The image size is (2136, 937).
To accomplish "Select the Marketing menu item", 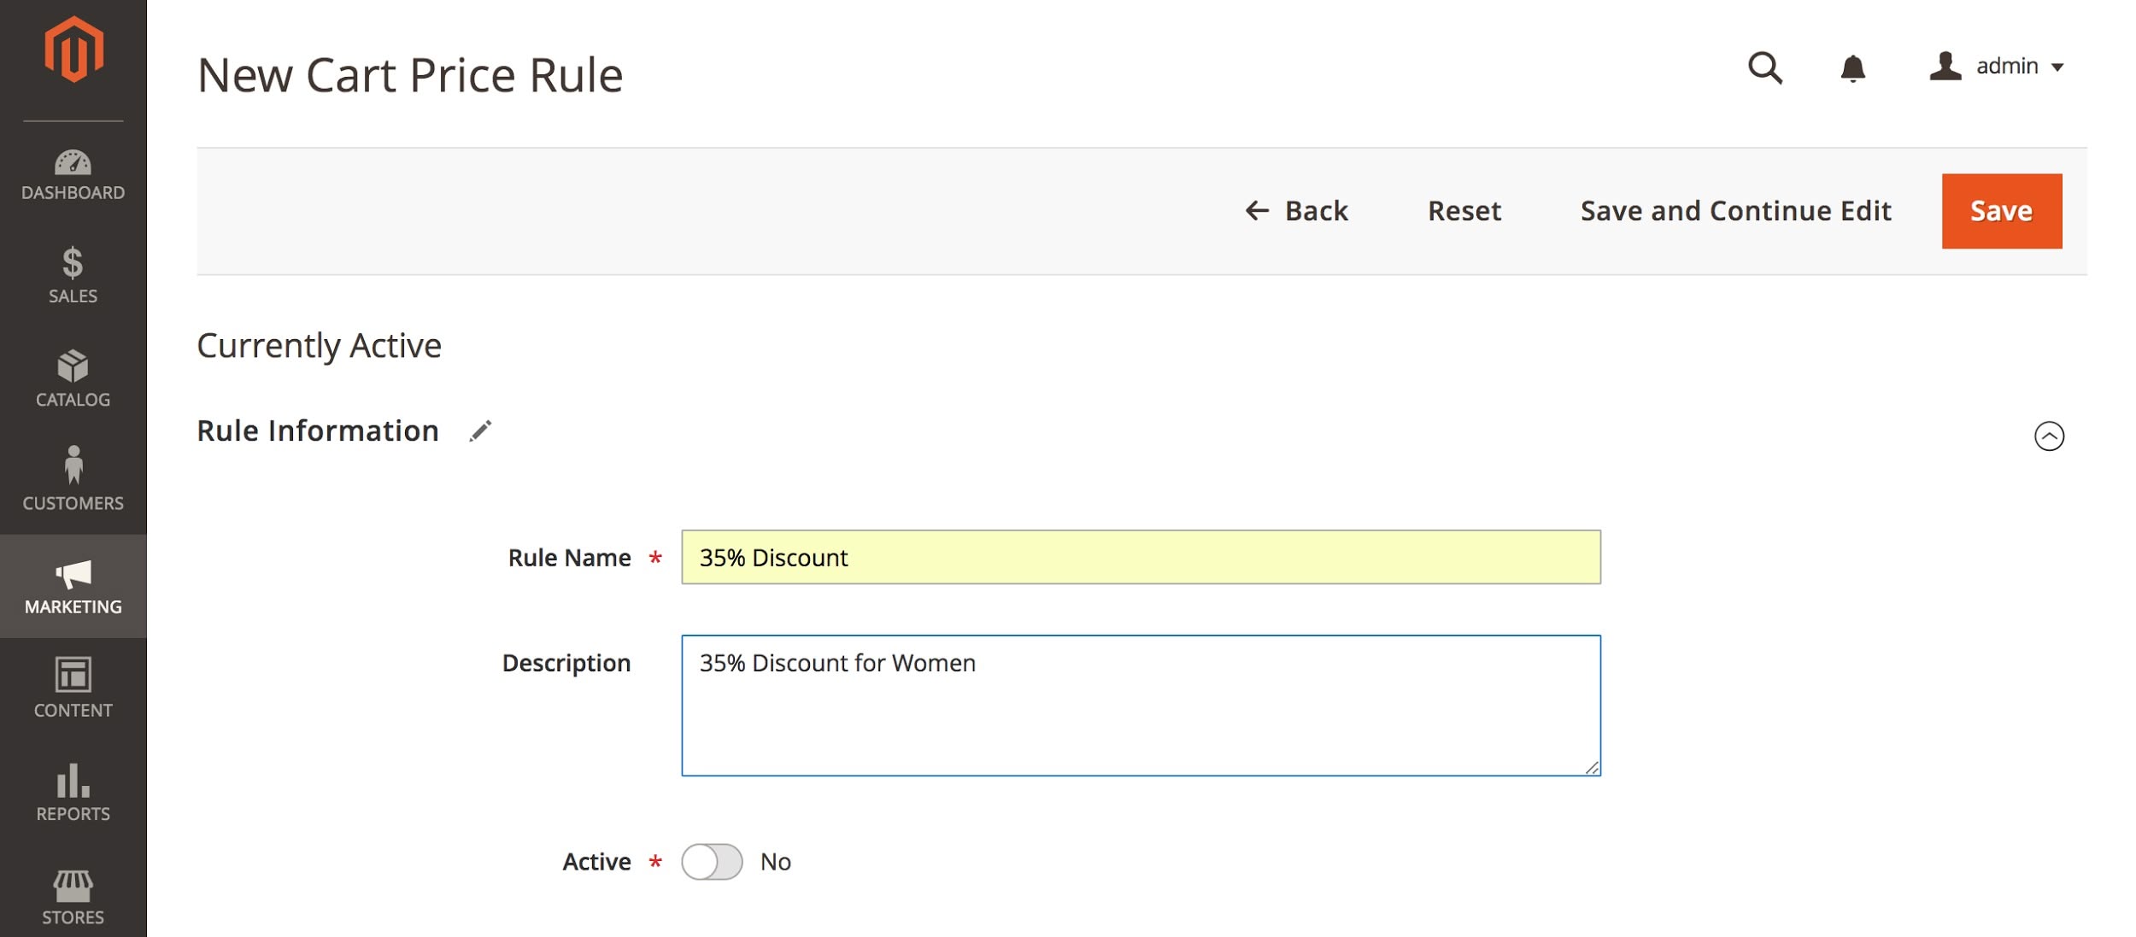I will coord(73,586).
